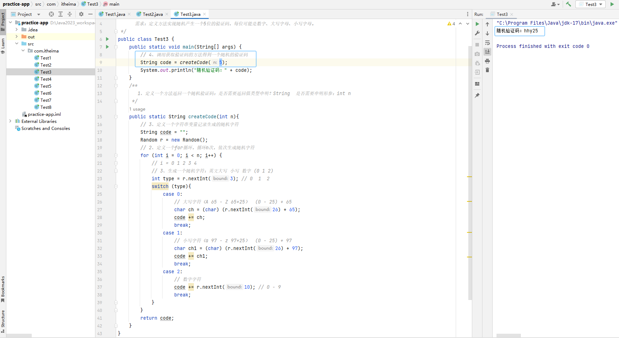The image size is (619, 338).
Task: Collapse all in Project panel
Action: (x=70, y=14)
